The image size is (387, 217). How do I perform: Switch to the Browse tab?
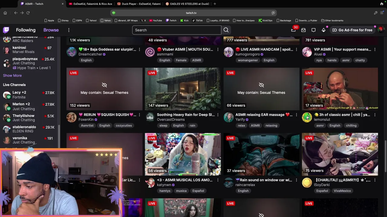[x=51, y=30]
